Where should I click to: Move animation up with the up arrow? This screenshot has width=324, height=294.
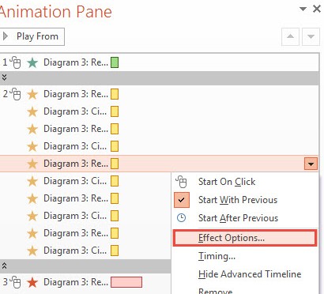[x=290, y=36]
